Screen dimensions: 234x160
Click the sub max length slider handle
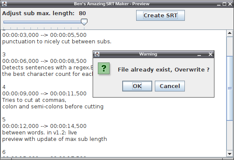pyautogui.click(x=84, y=22)
